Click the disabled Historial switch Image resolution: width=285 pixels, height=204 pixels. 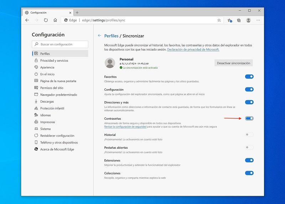tap(249, 135)
